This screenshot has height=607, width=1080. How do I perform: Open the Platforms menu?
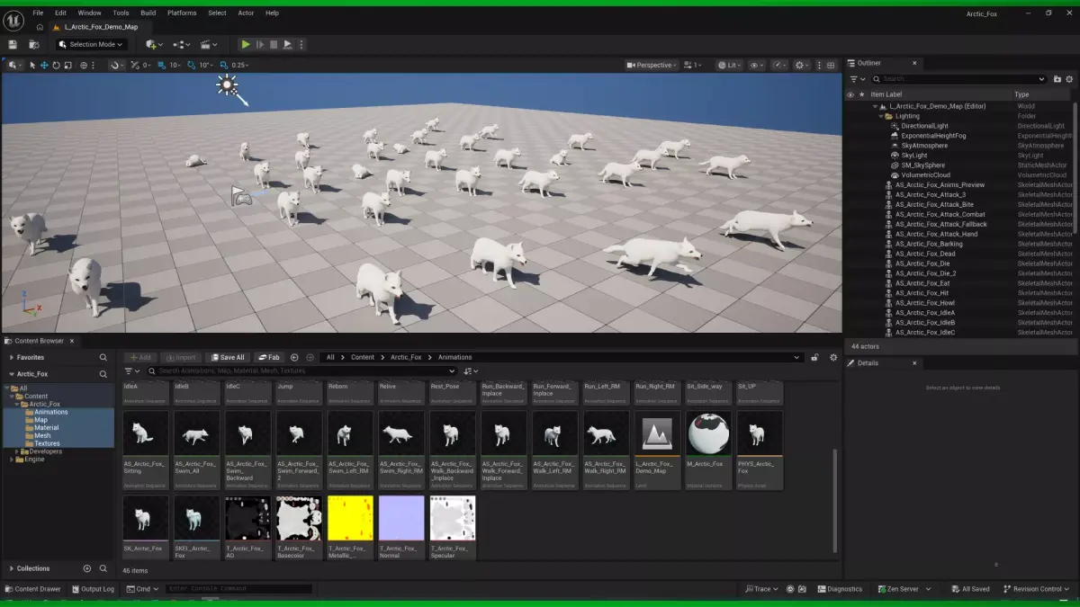point(182,13)
